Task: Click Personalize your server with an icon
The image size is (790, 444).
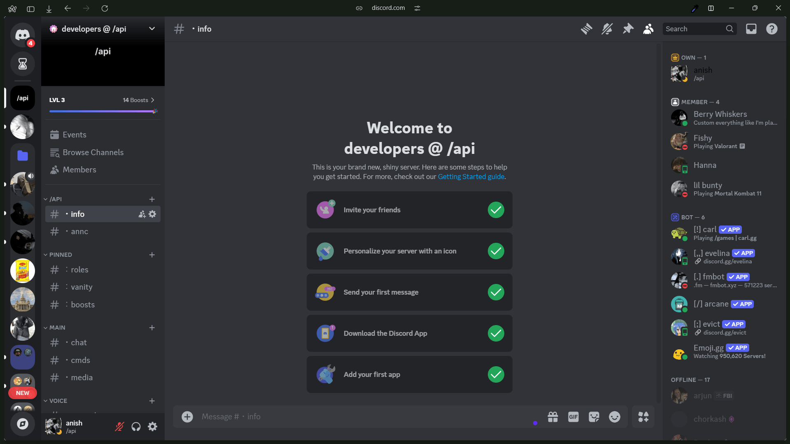Action: (409, 251)
